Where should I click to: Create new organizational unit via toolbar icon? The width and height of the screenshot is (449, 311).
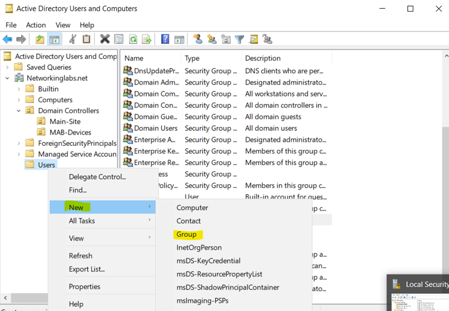[x=226, y=39]
